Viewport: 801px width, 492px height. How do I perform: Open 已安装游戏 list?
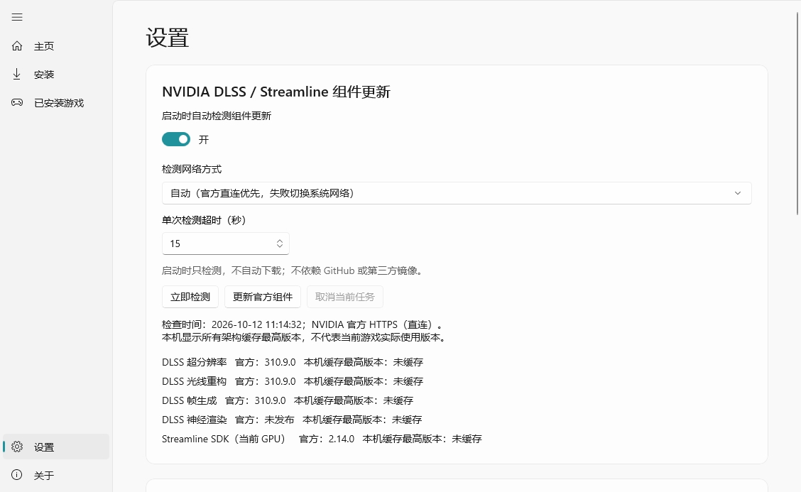coord(56,103)
